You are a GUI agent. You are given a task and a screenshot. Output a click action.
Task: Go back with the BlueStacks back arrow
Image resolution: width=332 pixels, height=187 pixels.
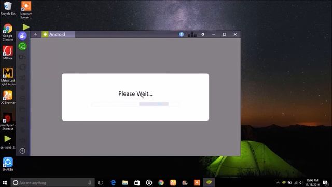pyautogui.click(x=36, y=34)
